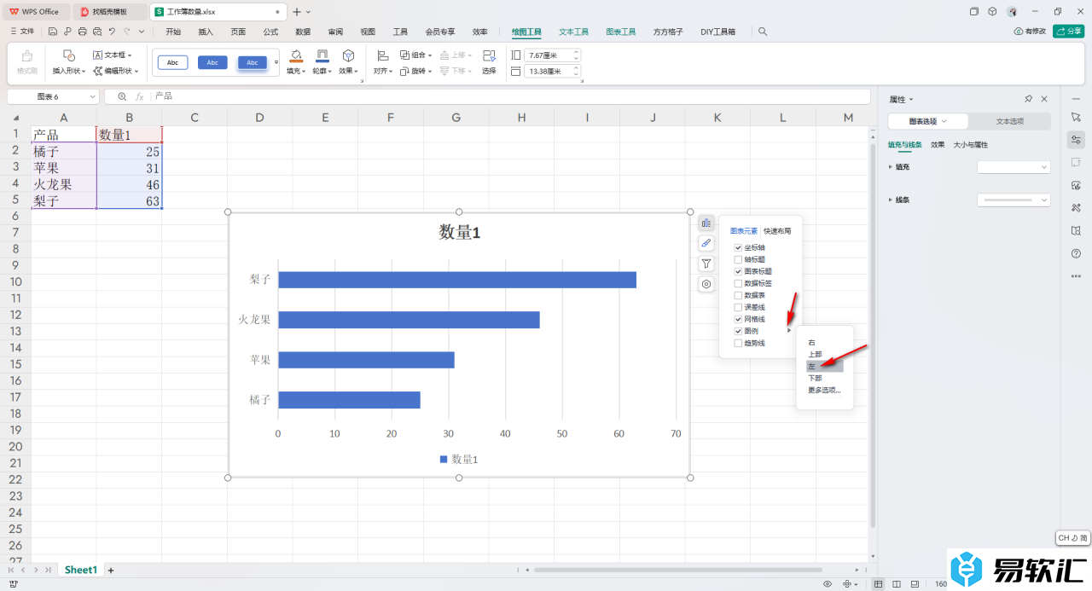This screenshot has width=1092, height=591.
Task: Expand the 线条 section triangle in Properties panel
Action: point(891,200)
